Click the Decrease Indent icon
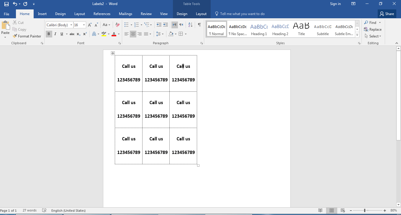The width and height of the screenshot is (401, 215). click(x=159, y=25)
